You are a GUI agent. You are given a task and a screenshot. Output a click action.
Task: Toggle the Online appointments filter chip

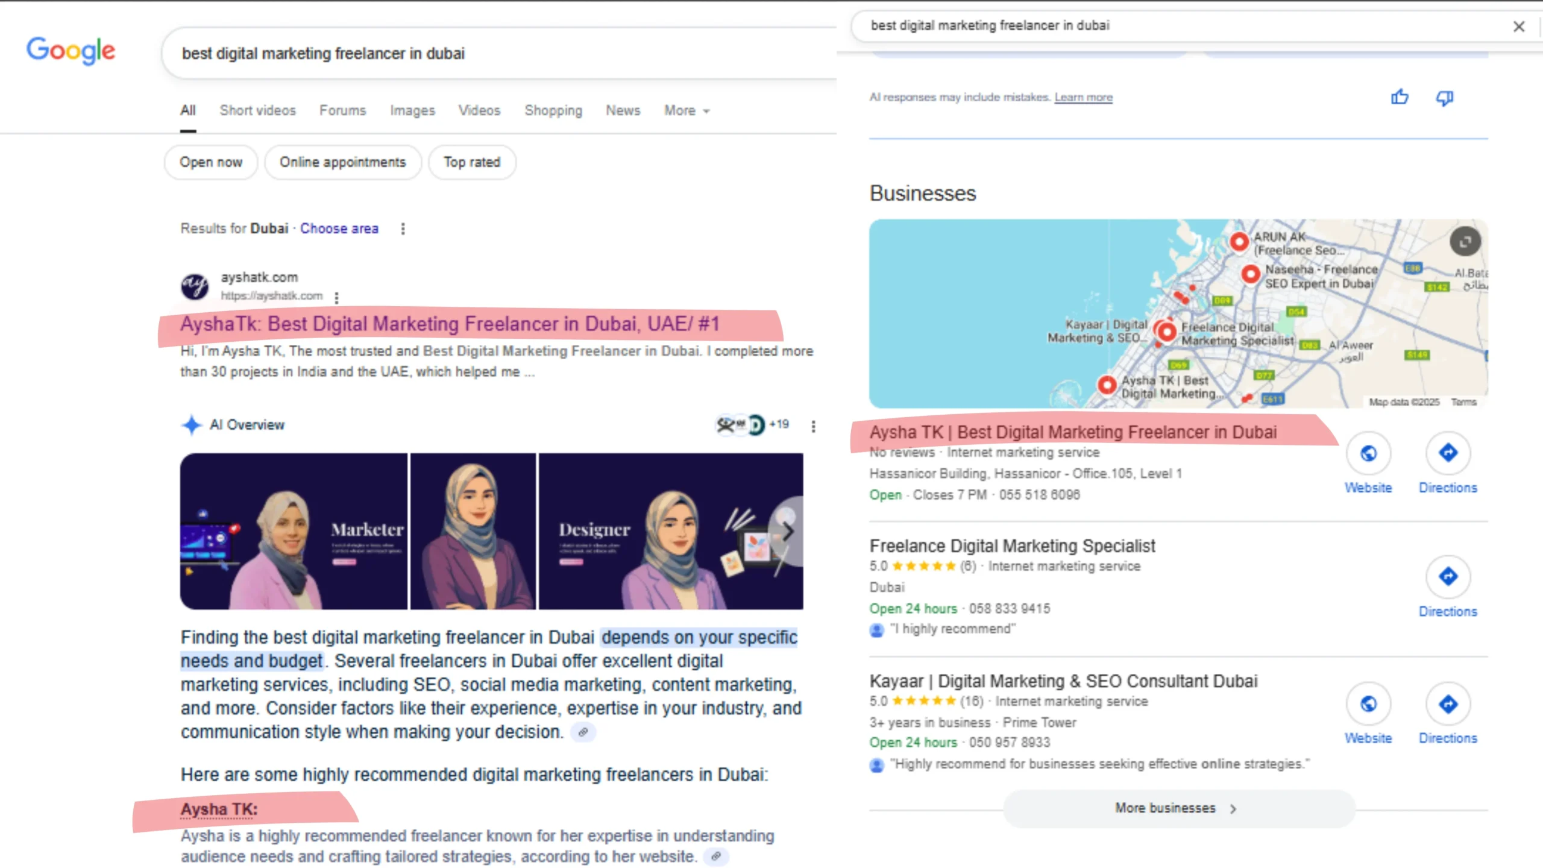tap(343, 162)
